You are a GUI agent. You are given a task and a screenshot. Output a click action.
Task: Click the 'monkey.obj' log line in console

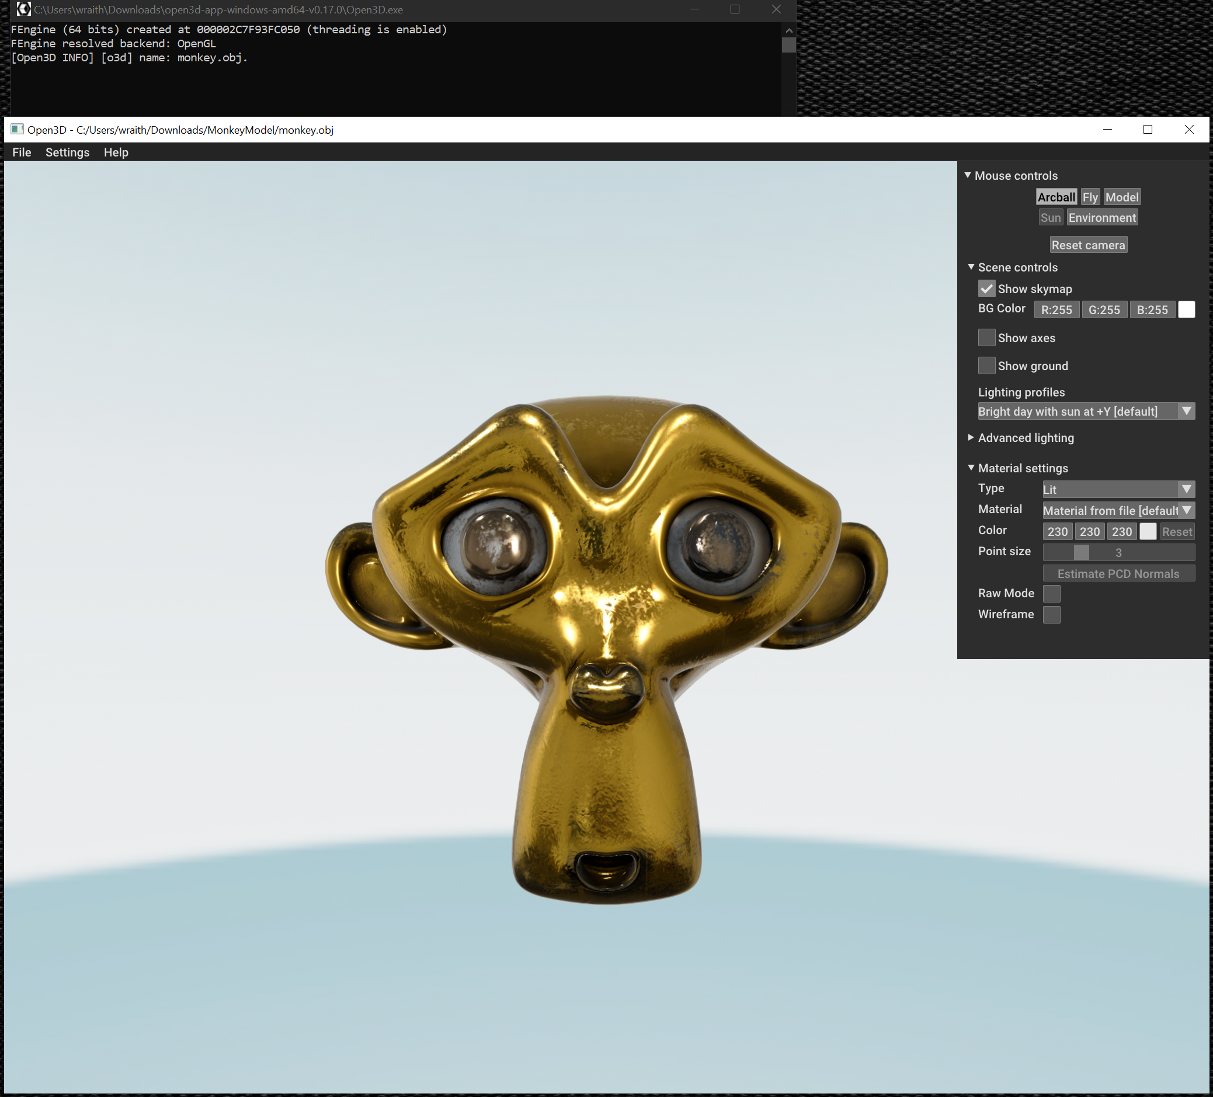pos(130,58)
